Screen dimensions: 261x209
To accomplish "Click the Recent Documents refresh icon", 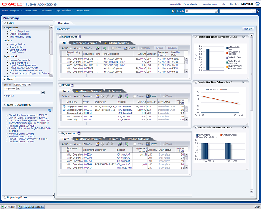I will coord(49,110).
